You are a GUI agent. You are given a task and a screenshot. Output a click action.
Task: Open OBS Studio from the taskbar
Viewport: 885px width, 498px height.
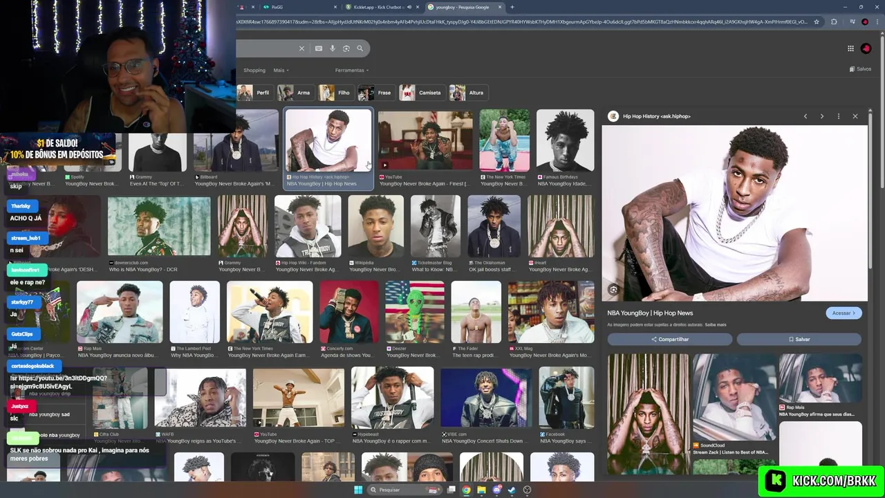point(528,490)
